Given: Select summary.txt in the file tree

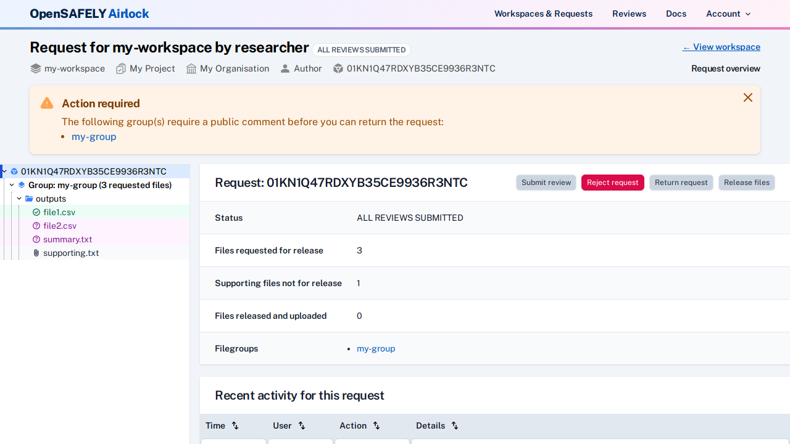Looking at the screenshot, I should (67, 239).
